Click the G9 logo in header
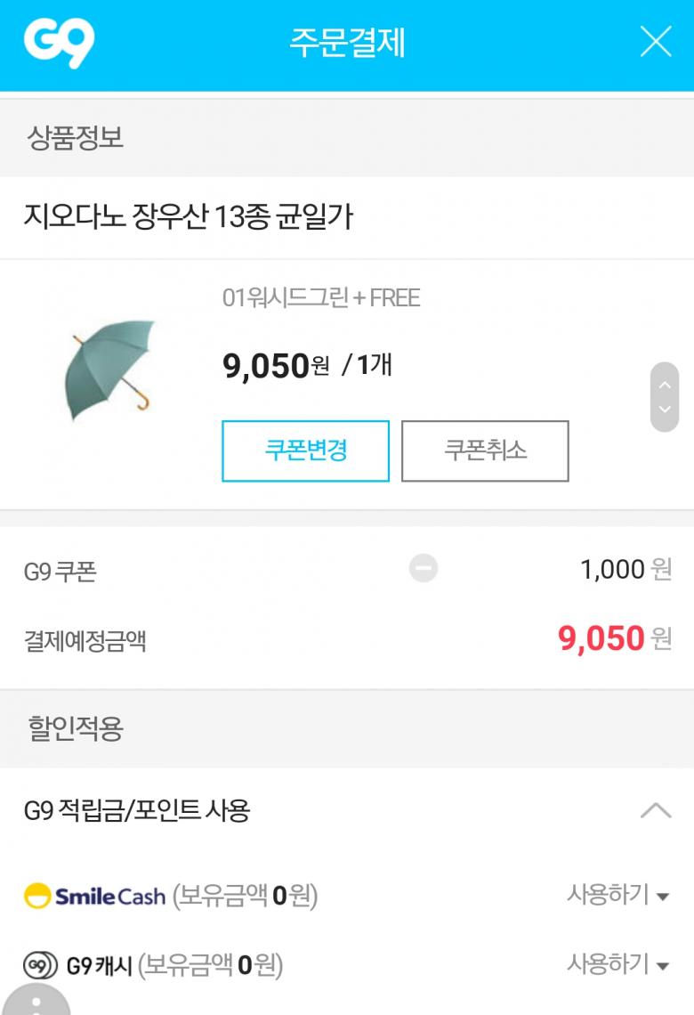Viewport: 694px width, 1015px height. 59,43
